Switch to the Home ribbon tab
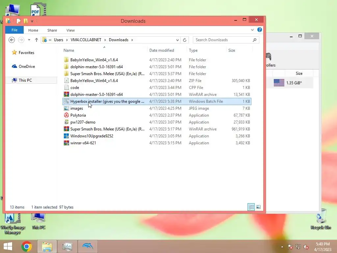The height and width of the screenshot is (253, 337). point(33,30)
